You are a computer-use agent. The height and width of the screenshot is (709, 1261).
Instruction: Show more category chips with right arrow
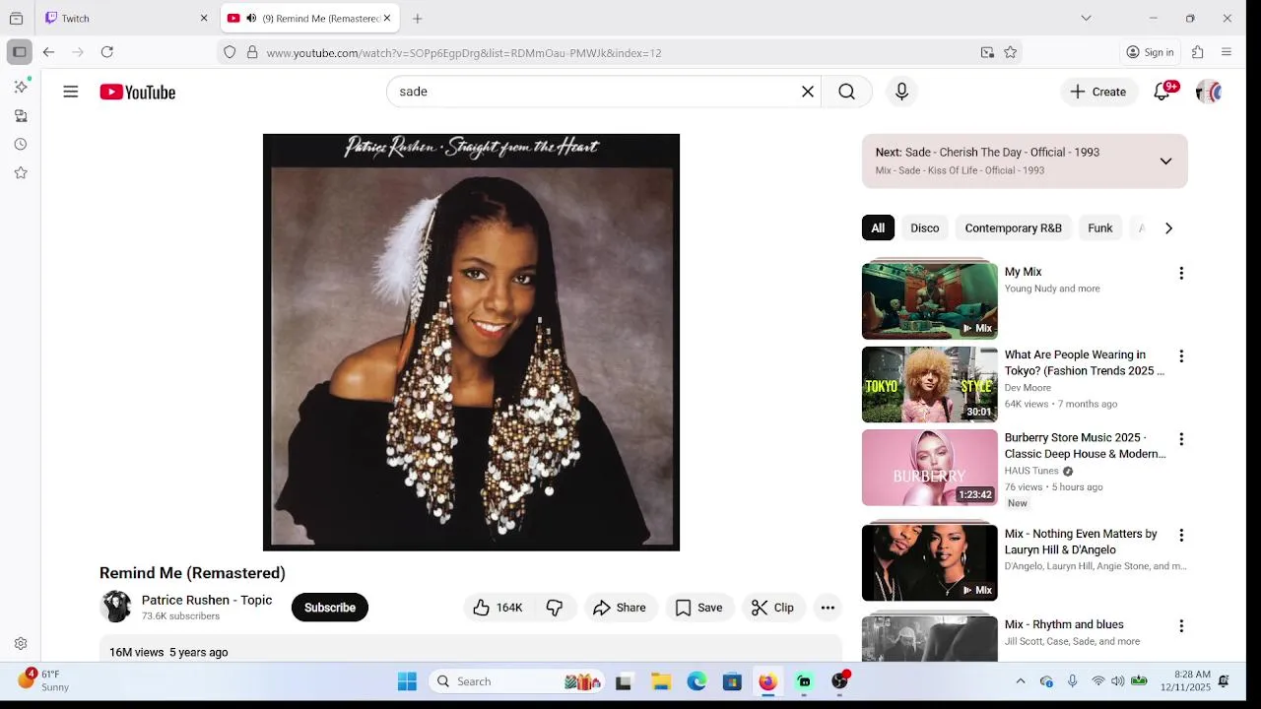point(1168,228)
